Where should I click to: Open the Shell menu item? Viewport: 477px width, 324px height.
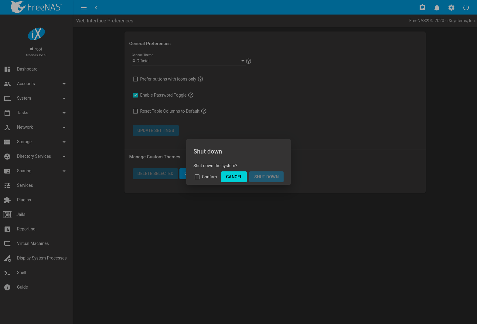[22, 273]
